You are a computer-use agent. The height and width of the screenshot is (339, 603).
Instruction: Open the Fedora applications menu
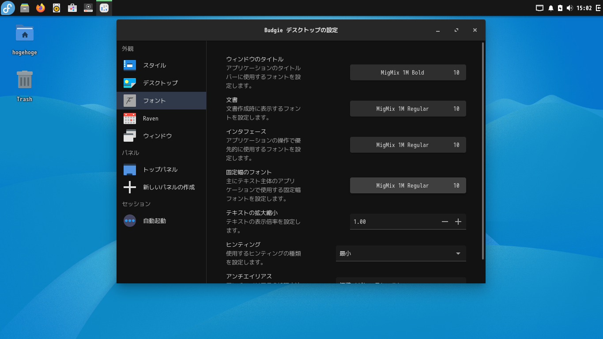click(x=8, y=8)
